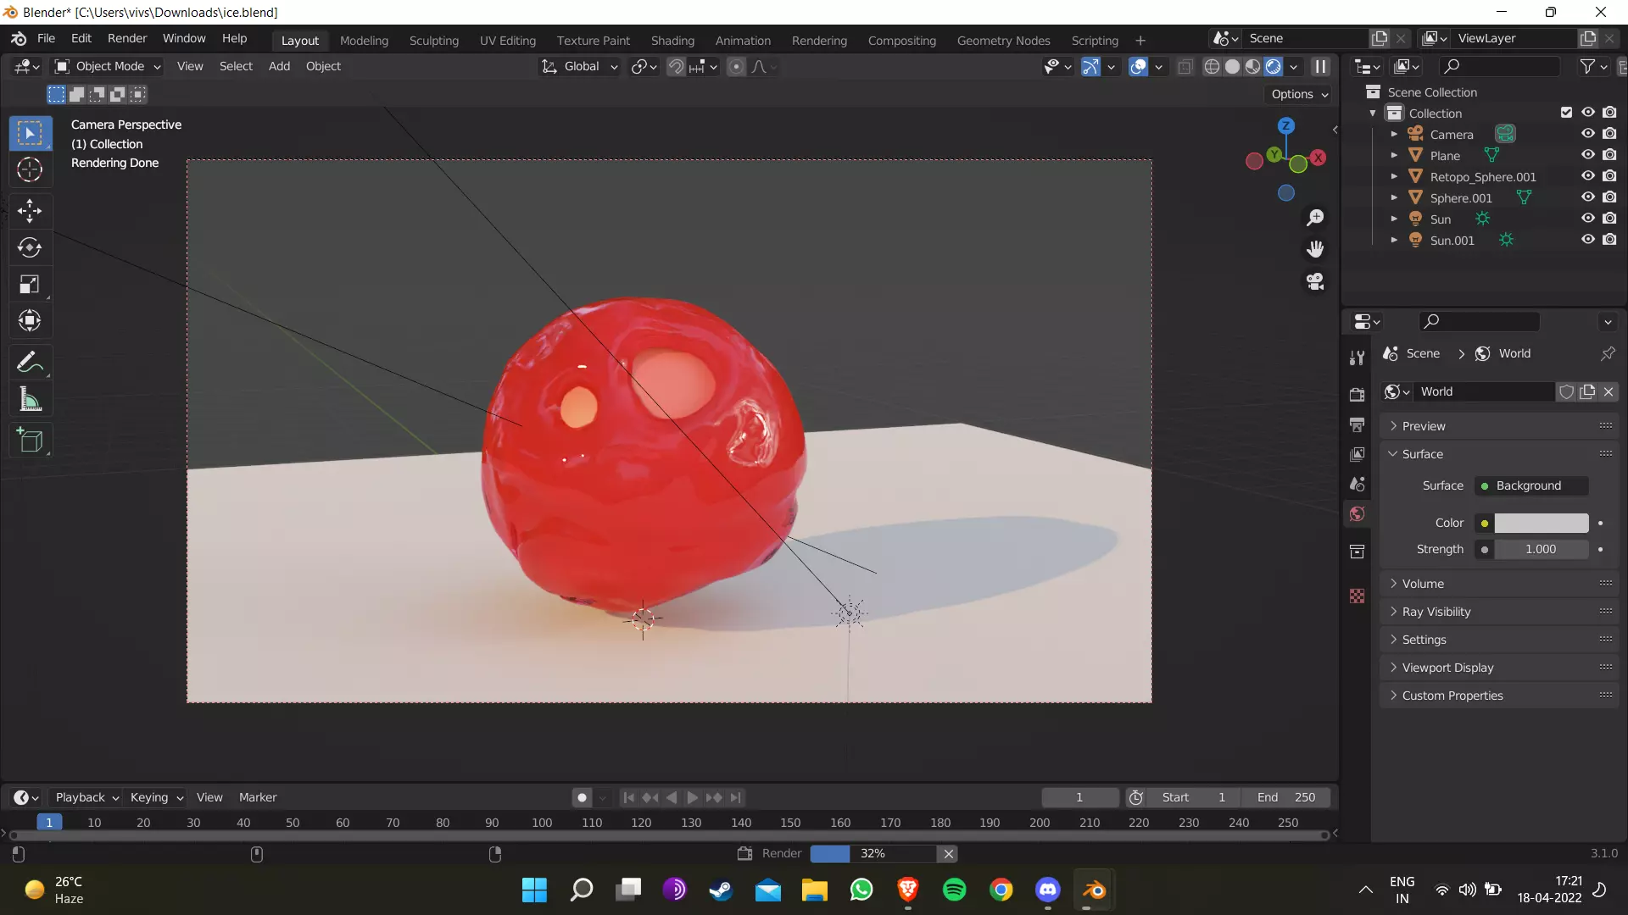Switch to material preview shading
This screenshot has height=915, width=1628.
coord(1253,66)
